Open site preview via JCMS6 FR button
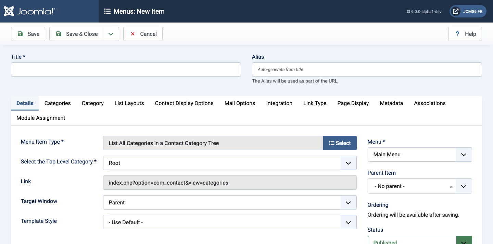493x244 pixels. click(468, 11)
